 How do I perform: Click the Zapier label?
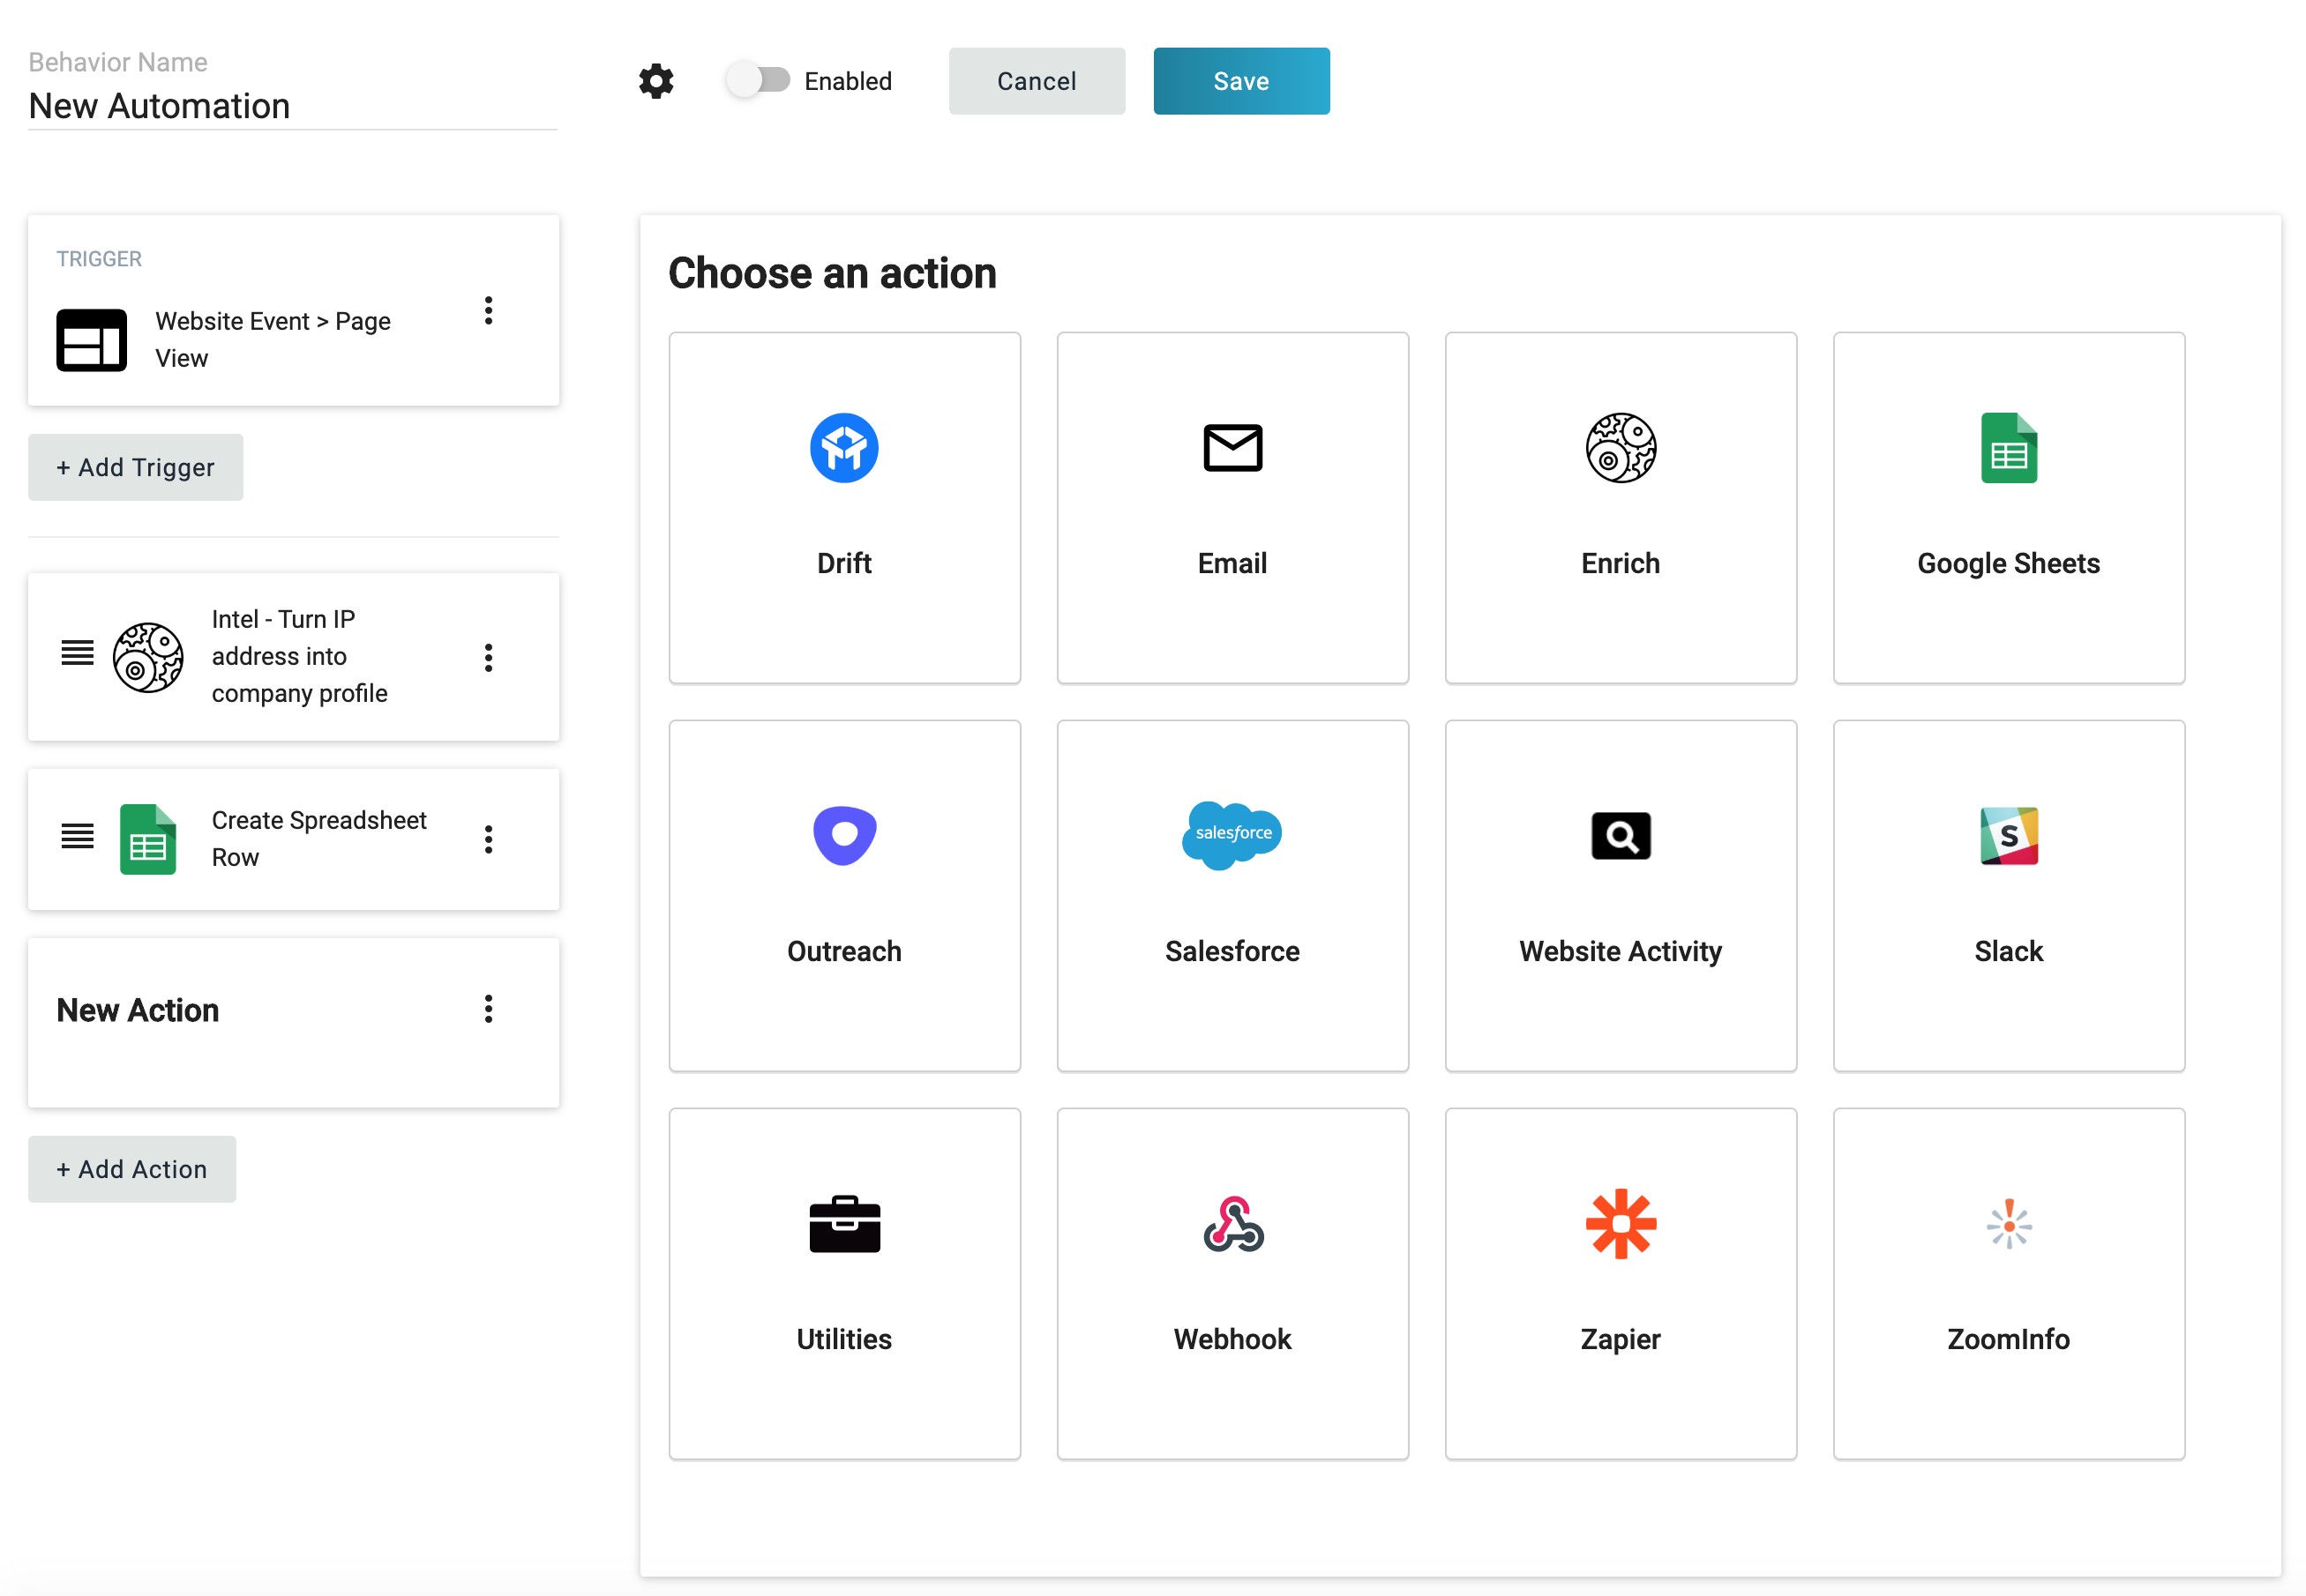click(1621, 1340)
